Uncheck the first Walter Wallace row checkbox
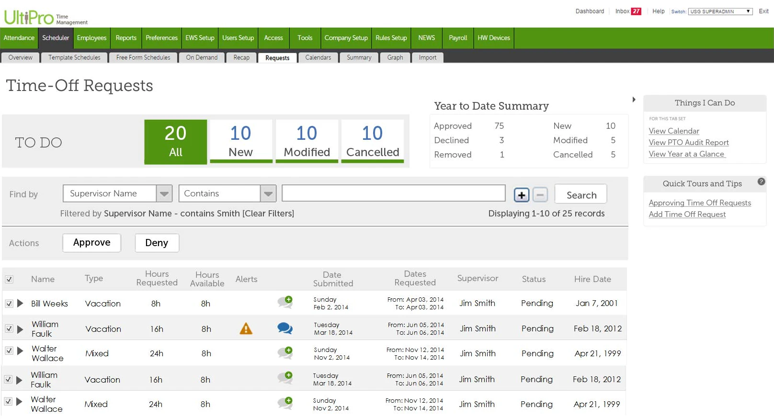 [x=9, y=351]
